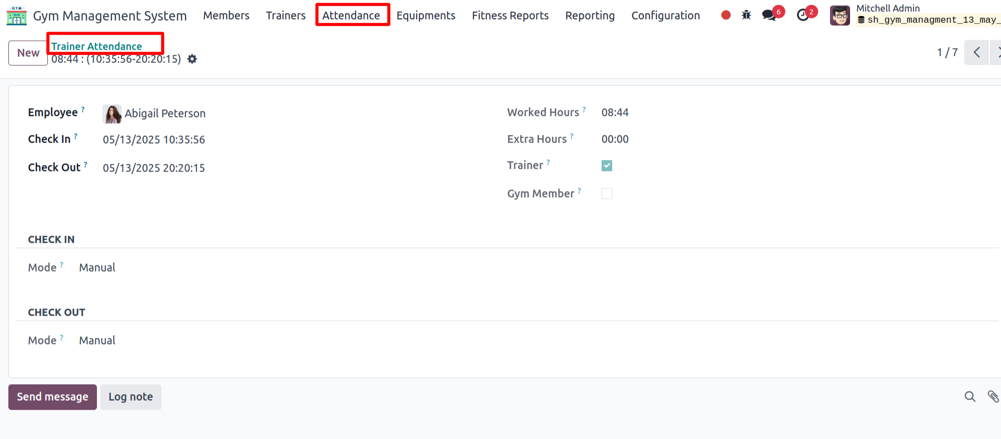Open the Equipments menu
The image size is (1001, 439).
(x=426, y=16)
